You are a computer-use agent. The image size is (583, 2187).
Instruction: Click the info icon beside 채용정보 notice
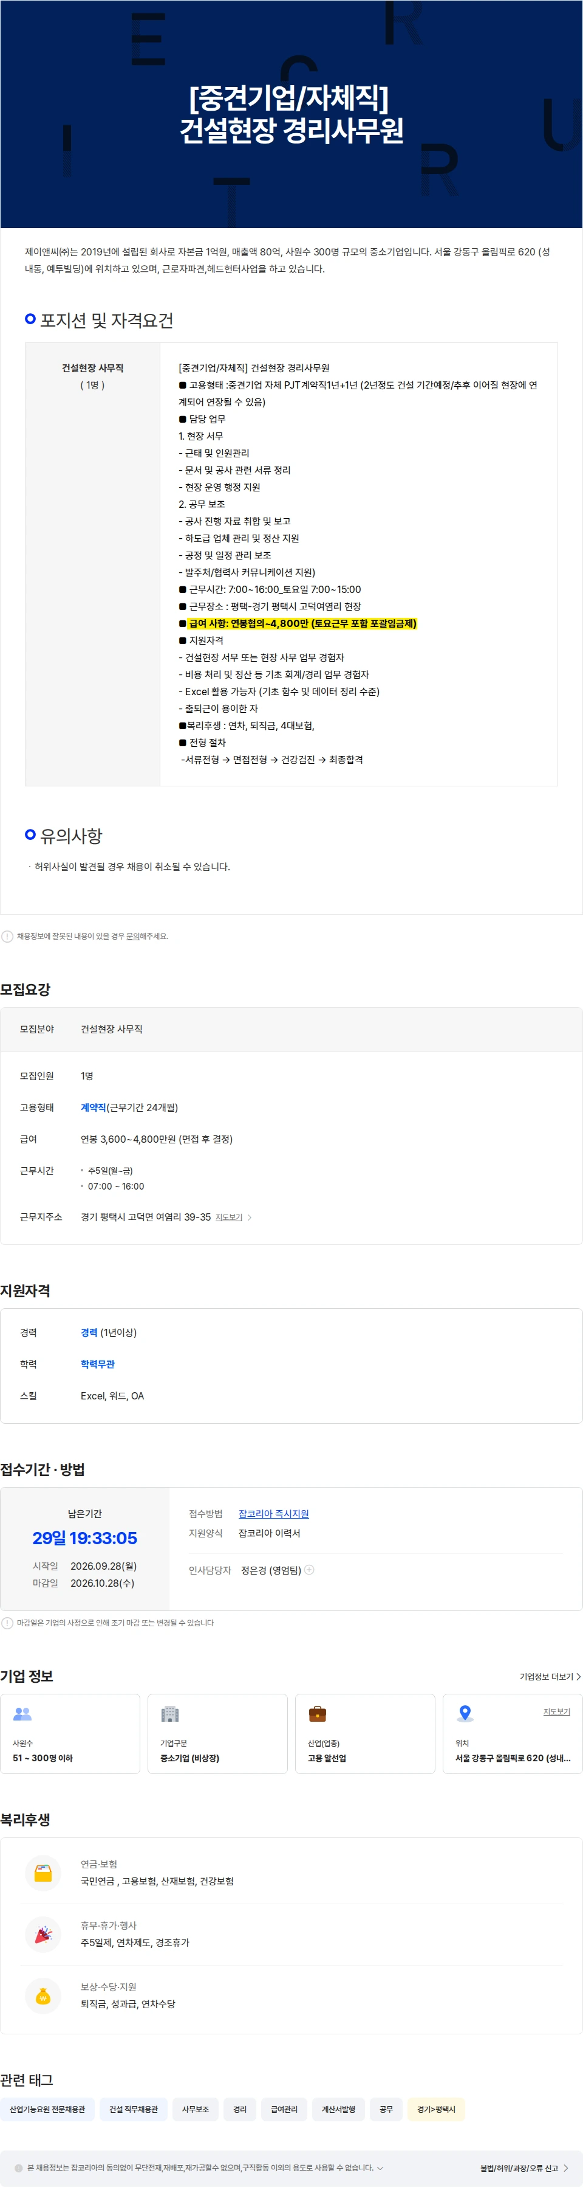[x=8, y=935]
